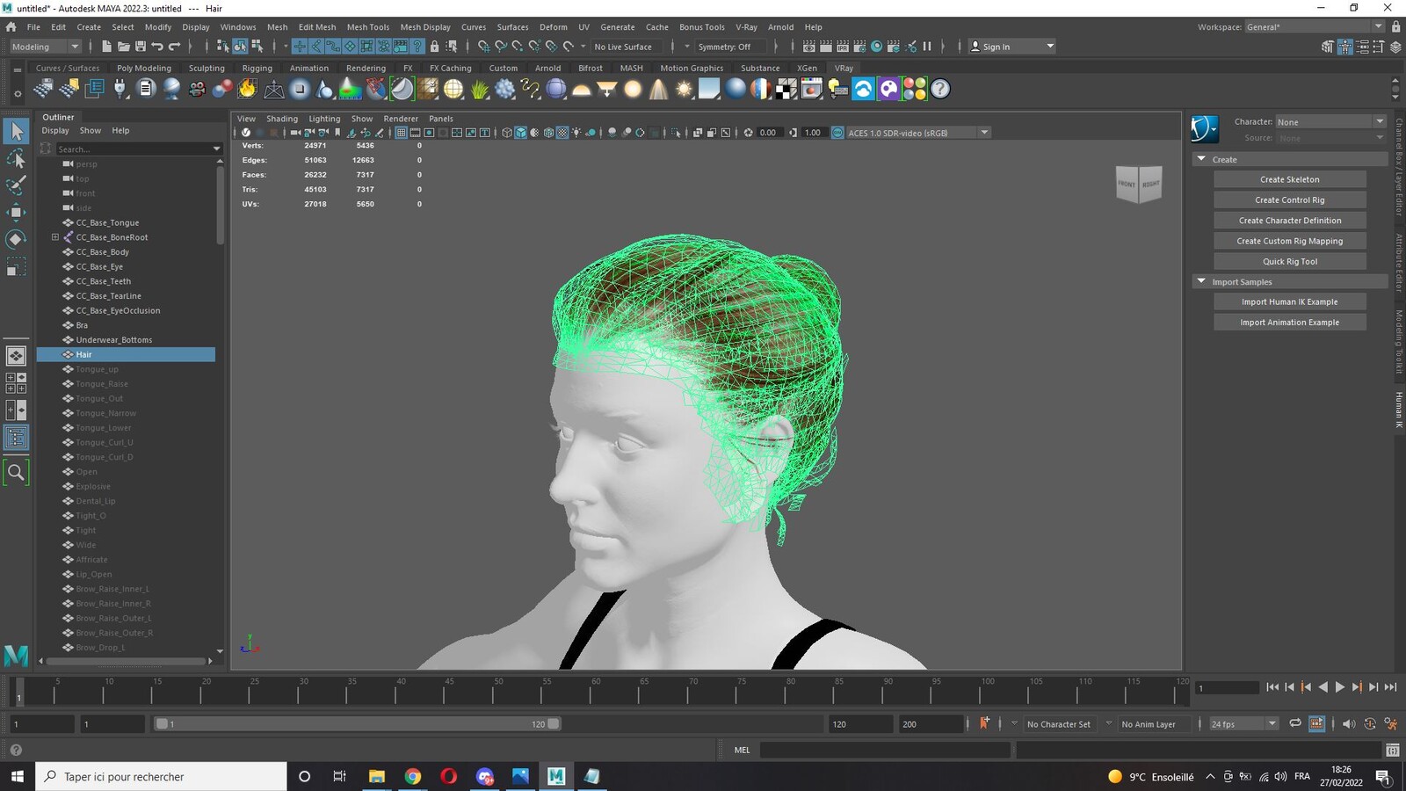This screenshot has width=1406, height=791.
Task: Collapse the Import Samples section
Action: pyautogui.click(x=1201, y=281)
